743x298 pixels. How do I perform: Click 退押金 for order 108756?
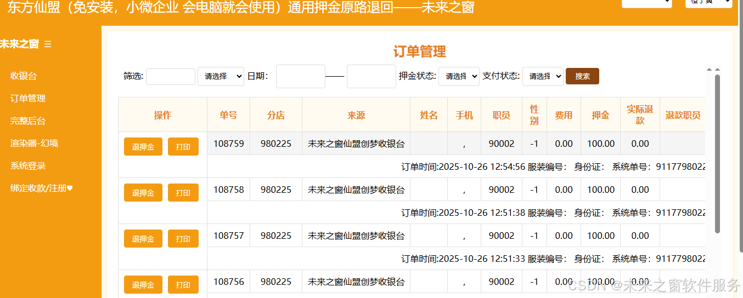(x=143, y=285)
